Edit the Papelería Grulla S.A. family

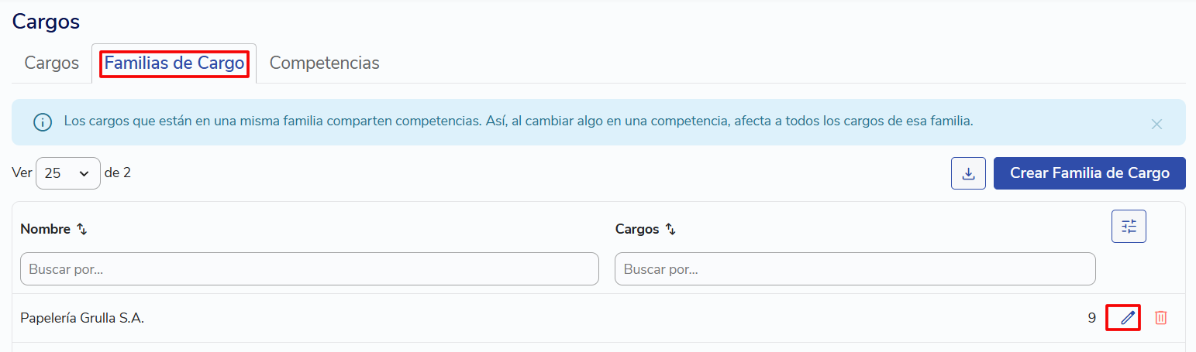click(x=1128, y=317)
